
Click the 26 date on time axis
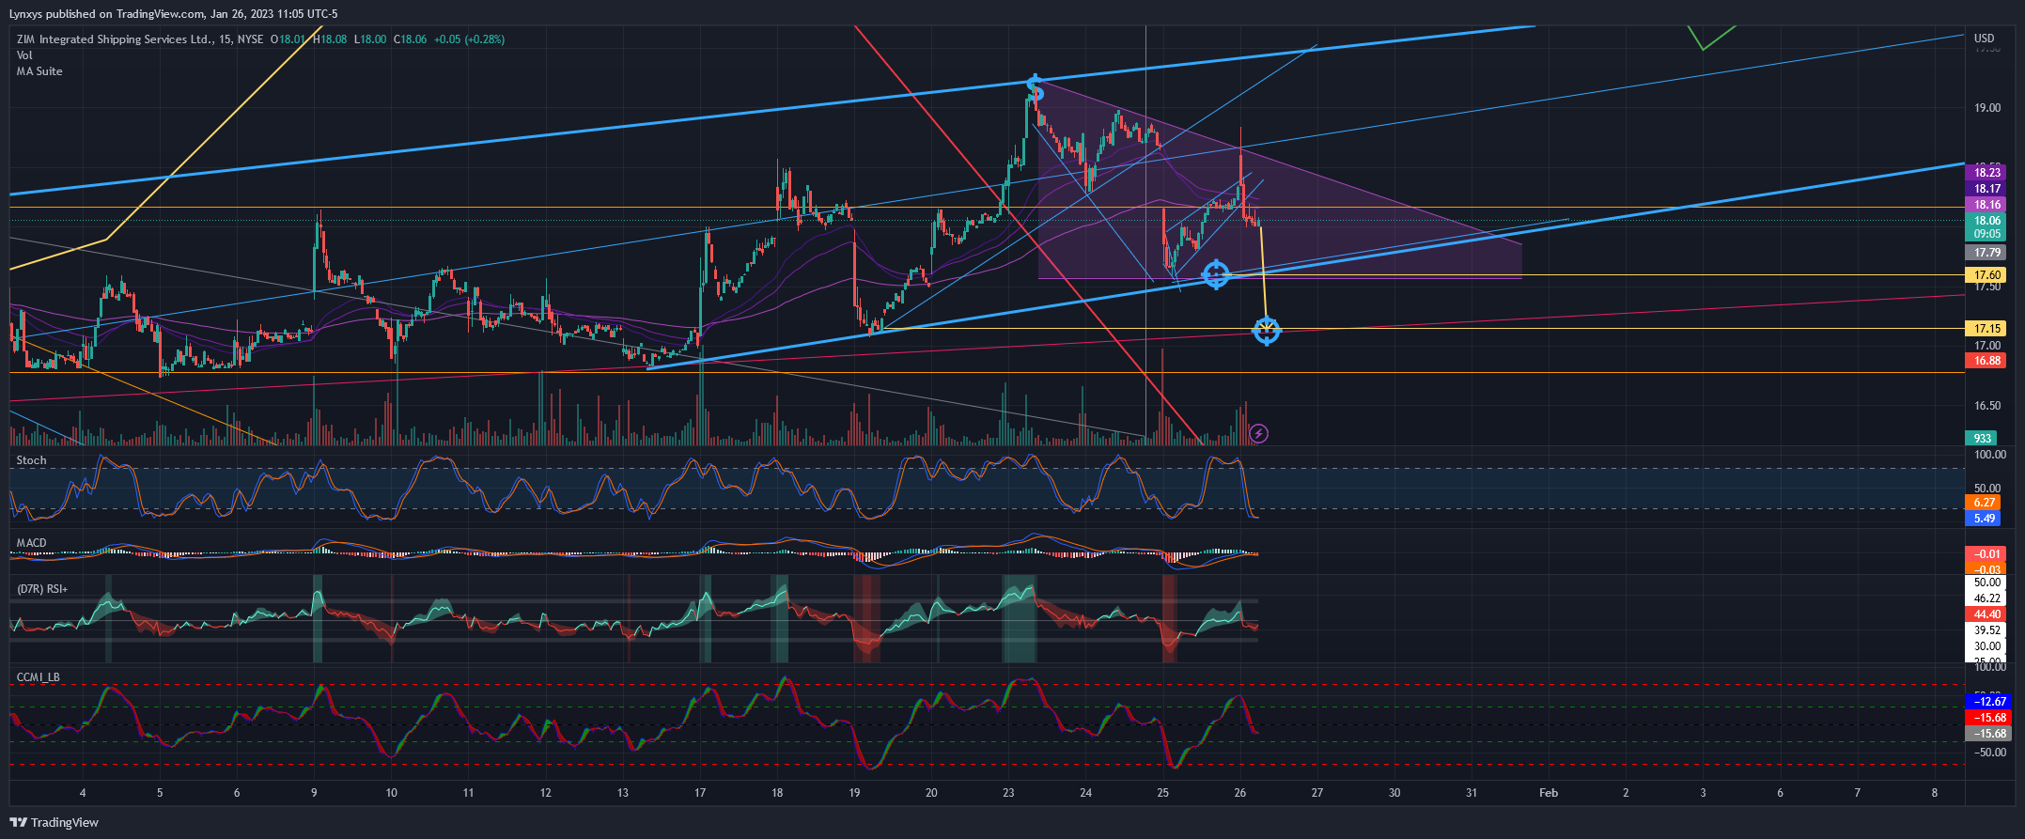click(1240, 793)
